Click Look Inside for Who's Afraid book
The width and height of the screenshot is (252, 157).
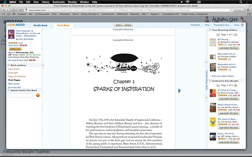pyautogui.click(x=228, y=113)
